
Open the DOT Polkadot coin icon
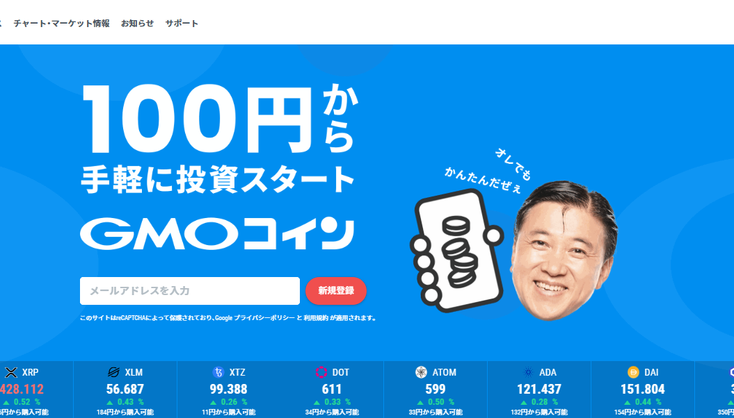[321, 372]
